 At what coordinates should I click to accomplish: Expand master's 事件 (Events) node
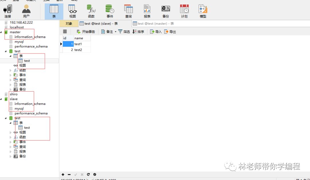click(x=11, y=75)
